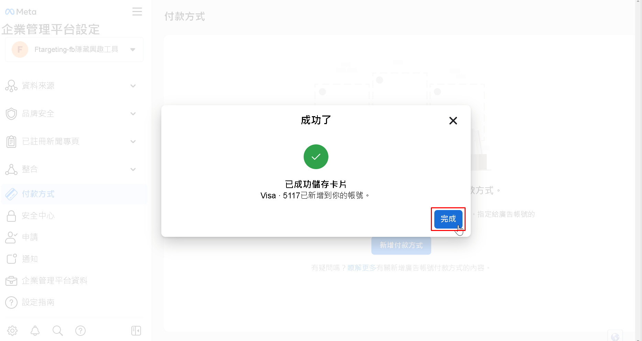Expand the 整合 section chevron
The image size is (642, 341).
tap(133, 169)
